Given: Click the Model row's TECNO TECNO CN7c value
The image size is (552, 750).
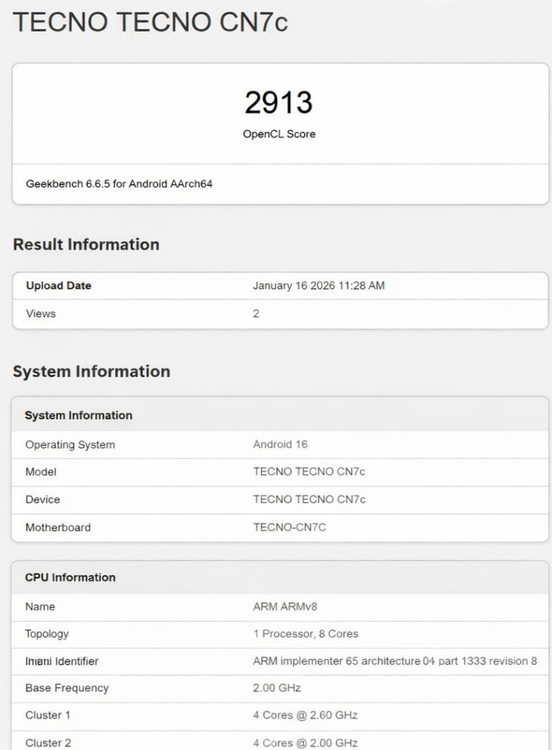Looking at the screenshot, I should click(309, 471).
